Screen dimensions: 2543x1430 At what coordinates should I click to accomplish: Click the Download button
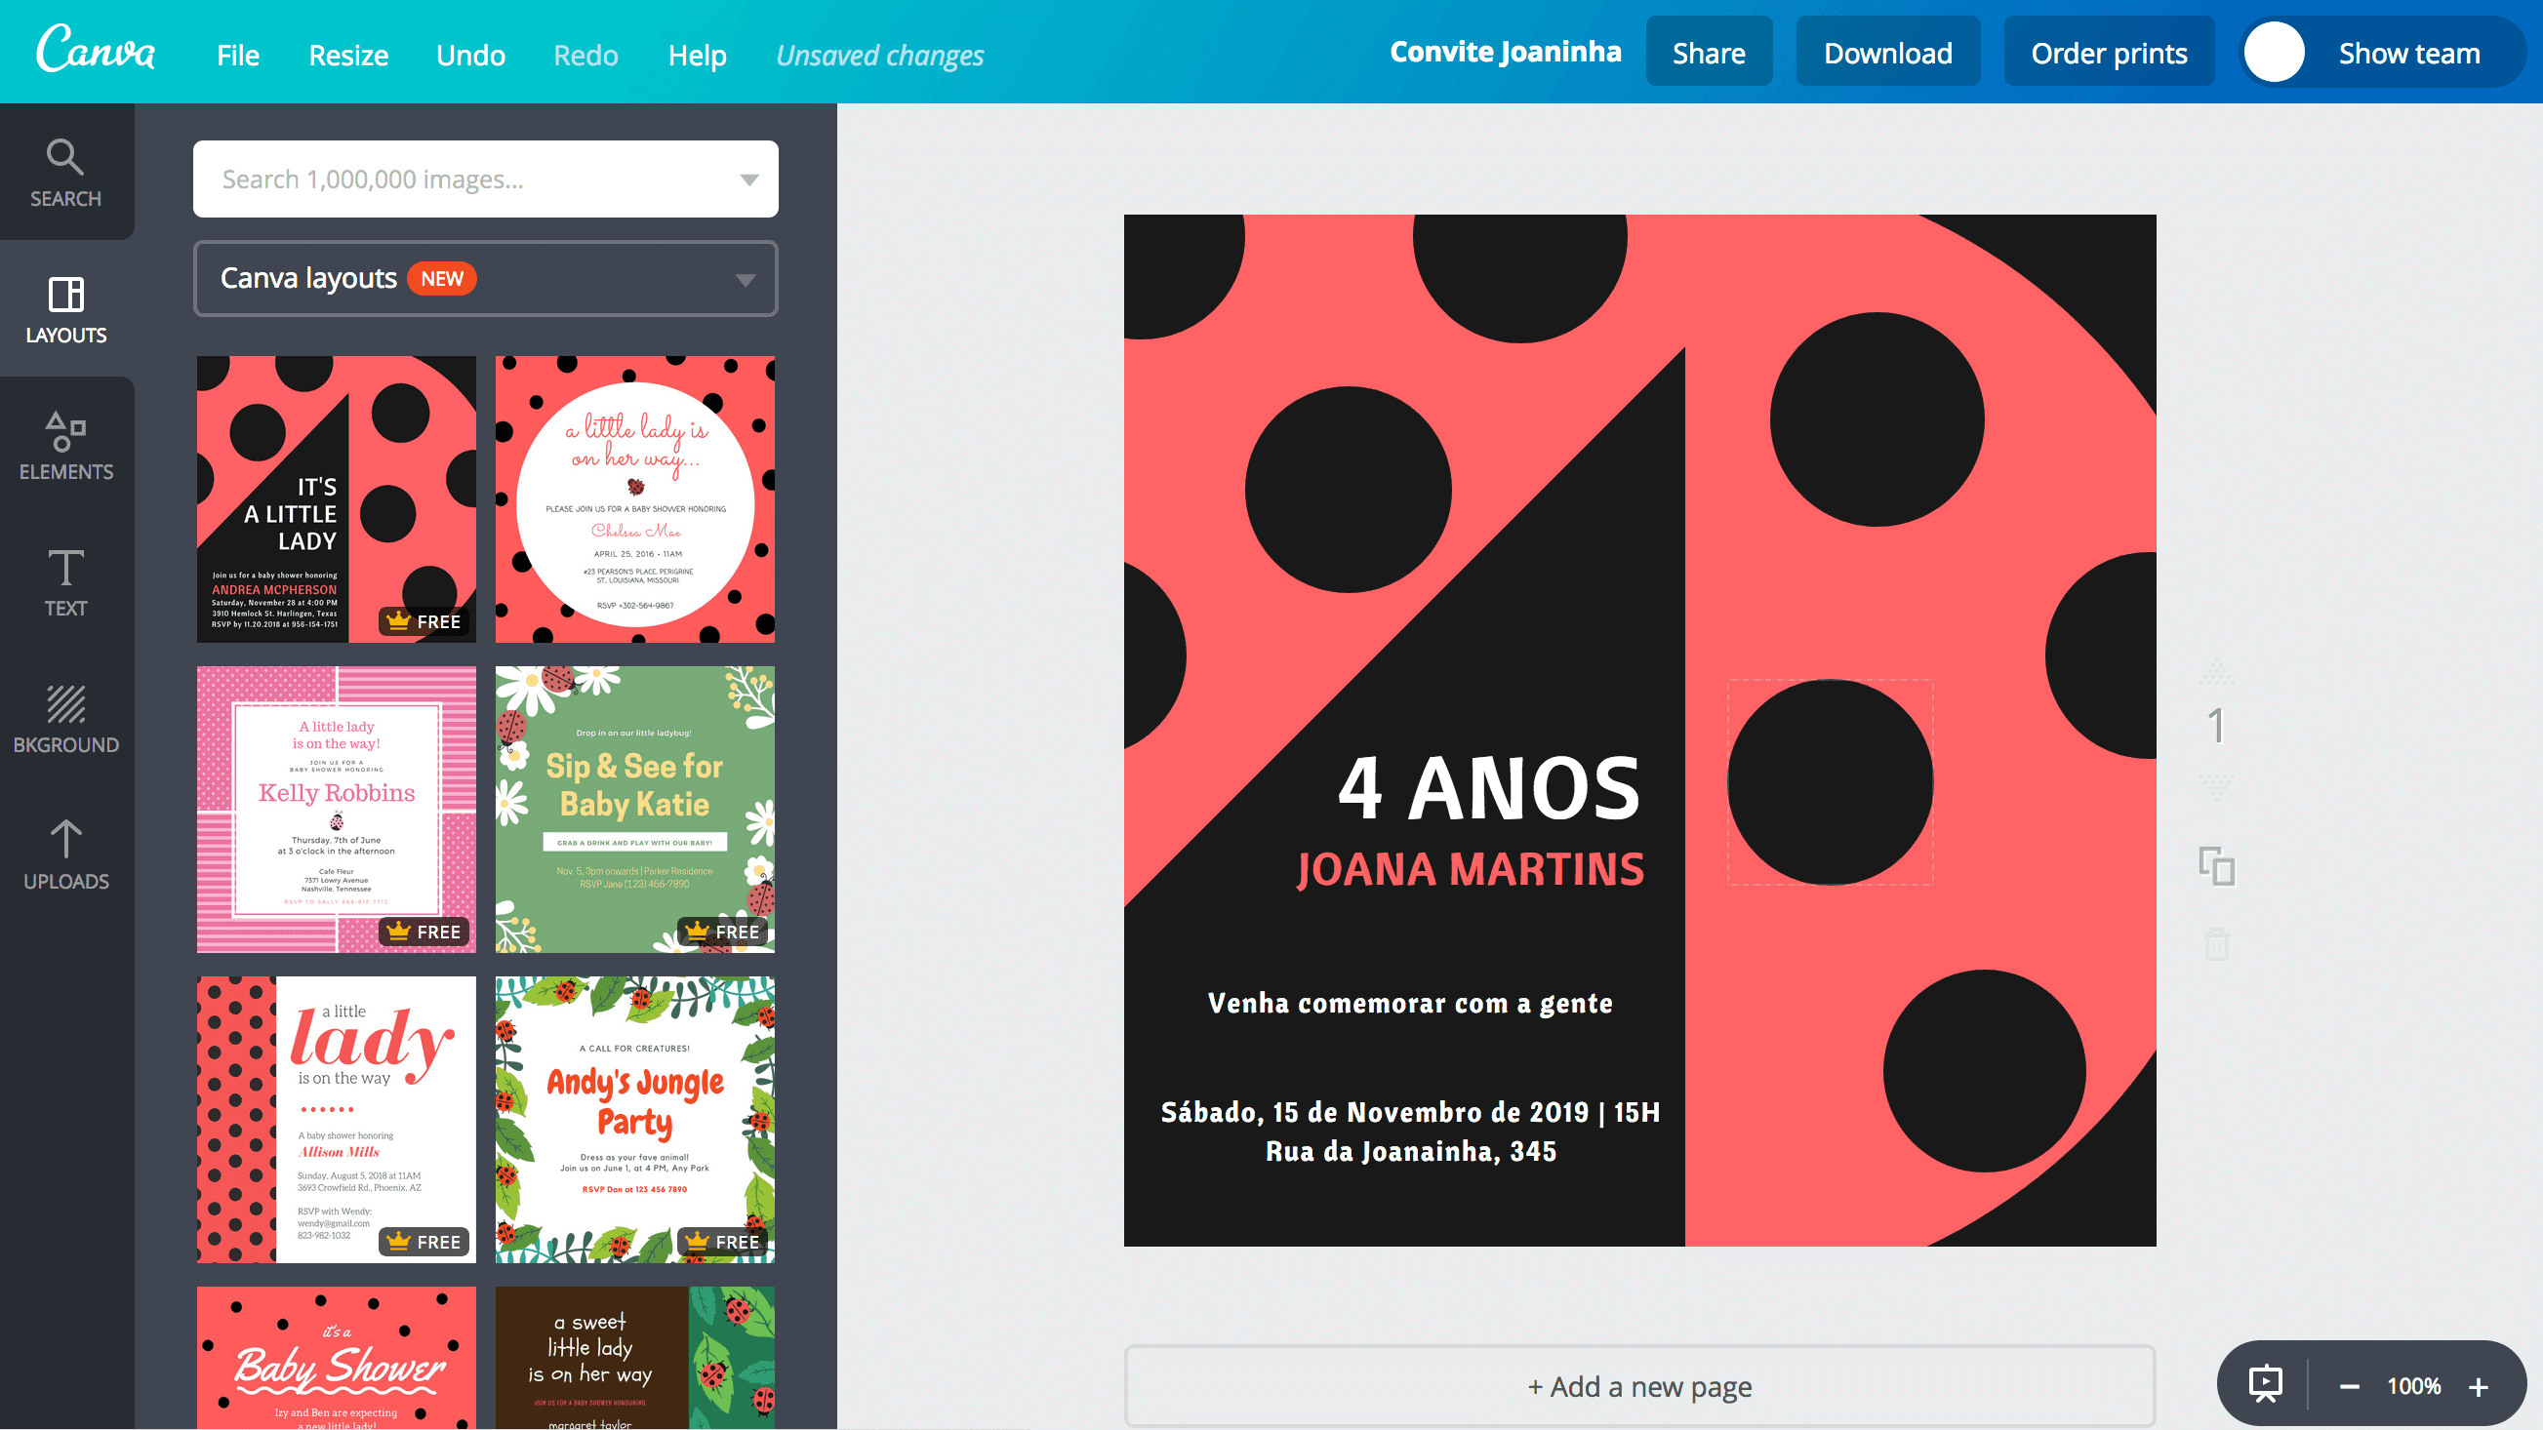tap(1887, 53)
